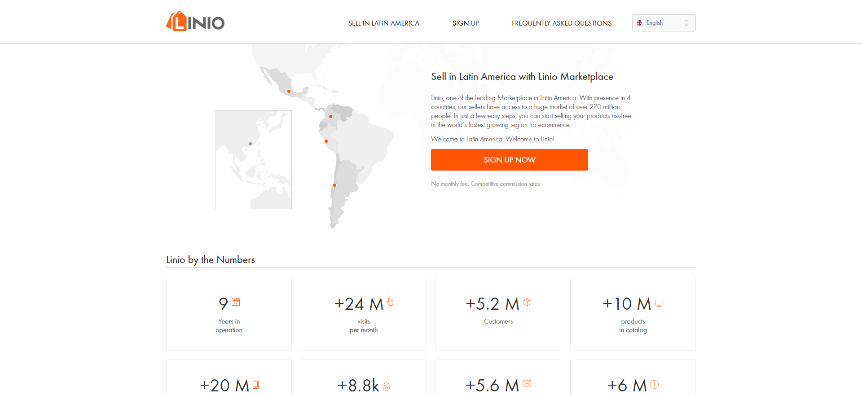Go to Frequently Asked Questions page
This screenshot has width=862, height=395.
pos(561,23)
